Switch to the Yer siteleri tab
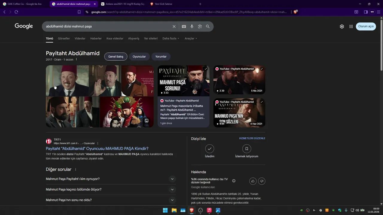 coord(151,39)
